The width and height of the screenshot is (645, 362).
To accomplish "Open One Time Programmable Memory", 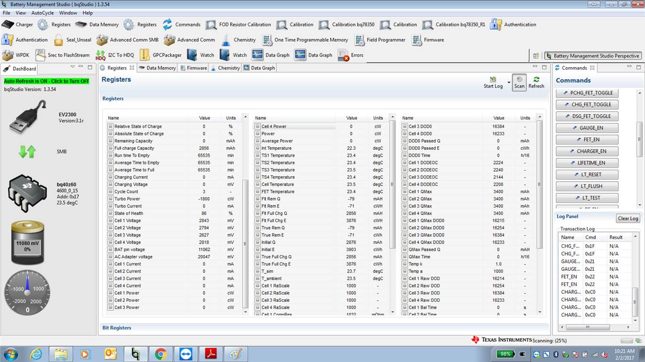I will [305, 40].
